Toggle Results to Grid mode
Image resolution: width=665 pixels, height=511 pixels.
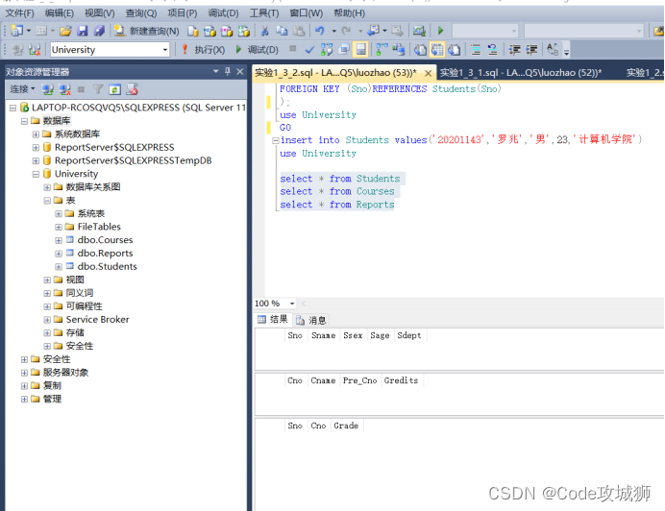[437, 50]
